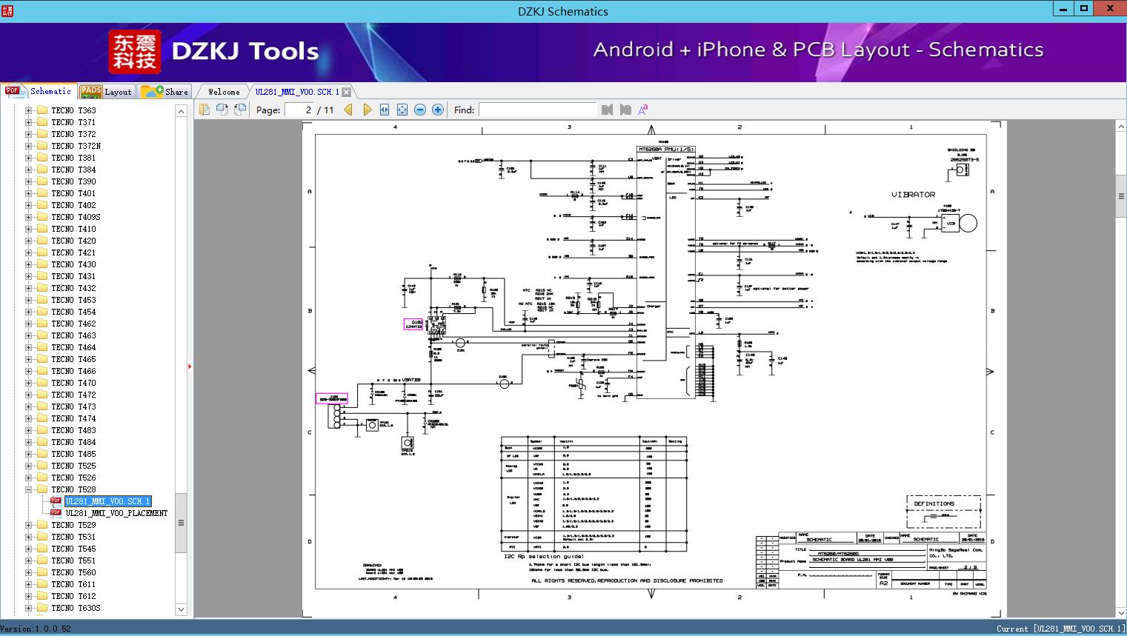Click the folder icon of TECNO T612
The image size is (1127, 636).
(42, 596)
